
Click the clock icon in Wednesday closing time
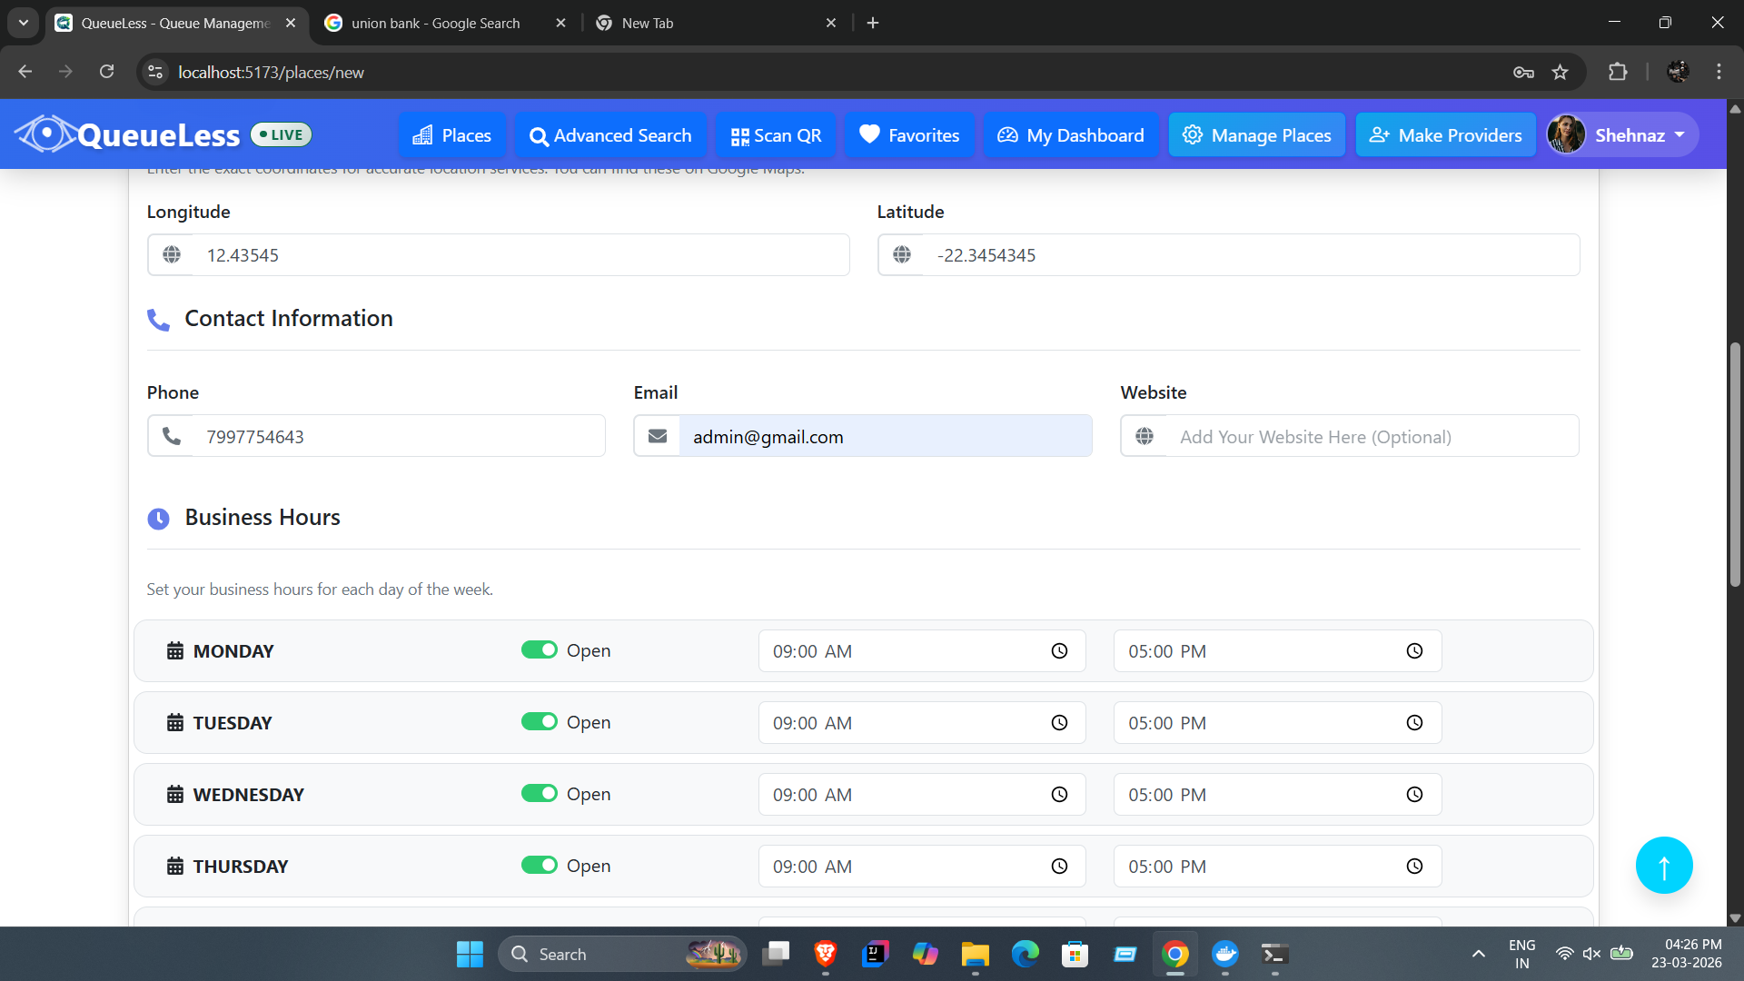(1414, 795)
